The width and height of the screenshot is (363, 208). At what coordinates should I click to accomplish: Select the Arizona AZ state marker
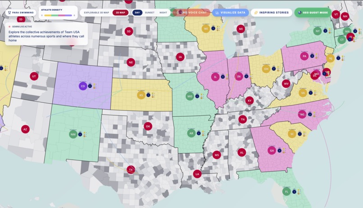[25, 129]
